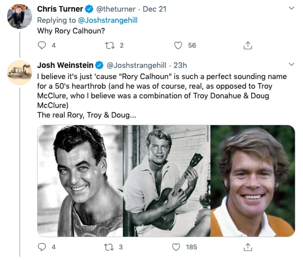
Task: Like Josh Weinstein's tweet with 185 likes
Action: tap(176, 247)
